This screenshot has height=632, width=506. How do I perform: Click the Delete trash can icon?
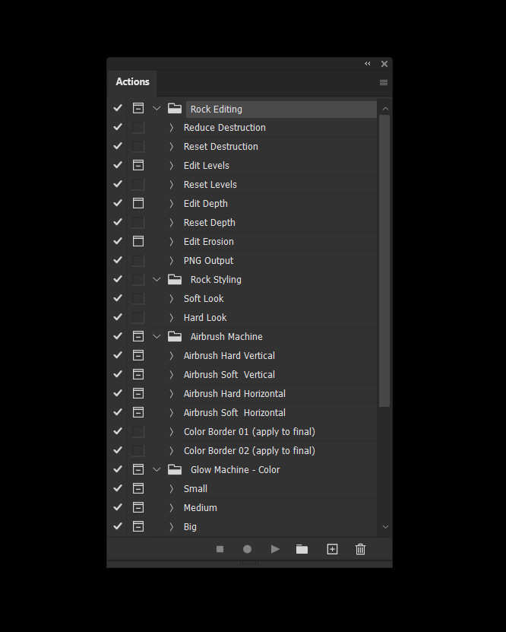click(x=360, y=549)
